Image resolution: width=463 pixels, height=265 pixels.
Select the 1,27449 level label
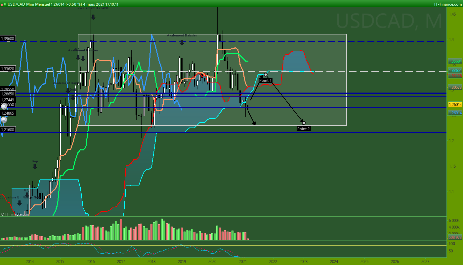point(8,100)
